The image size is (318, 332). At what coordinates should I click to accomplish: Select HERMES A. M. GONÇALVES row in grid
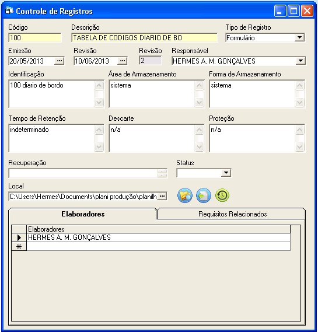coord(158,237)
